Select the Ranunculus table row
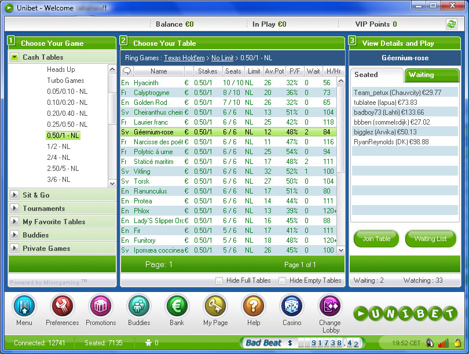The width and height of the screenshot is (469, 354). [x=229, y=191]
